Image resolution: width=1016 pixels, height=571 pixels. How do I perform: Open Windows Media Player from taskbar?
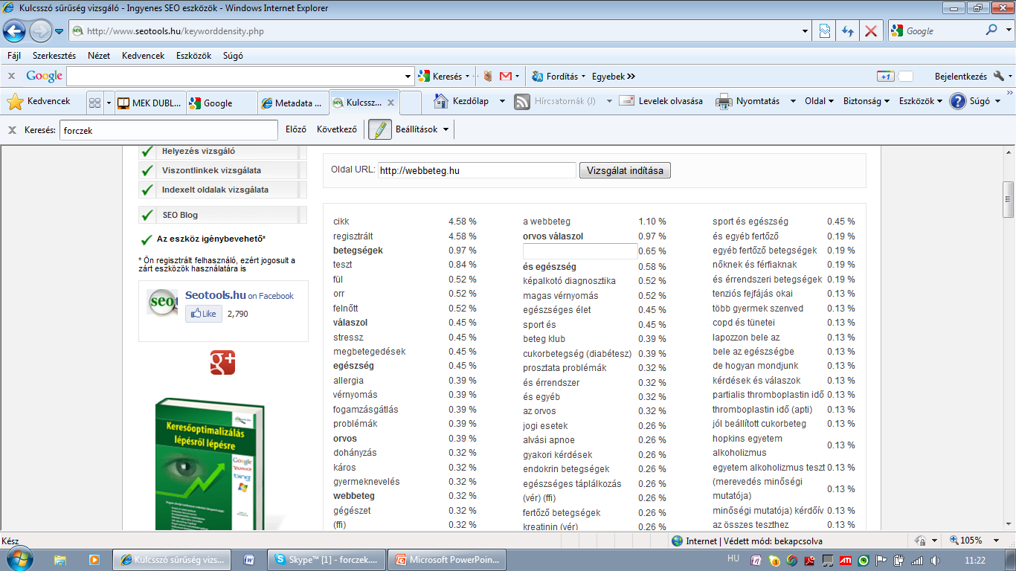94,559
